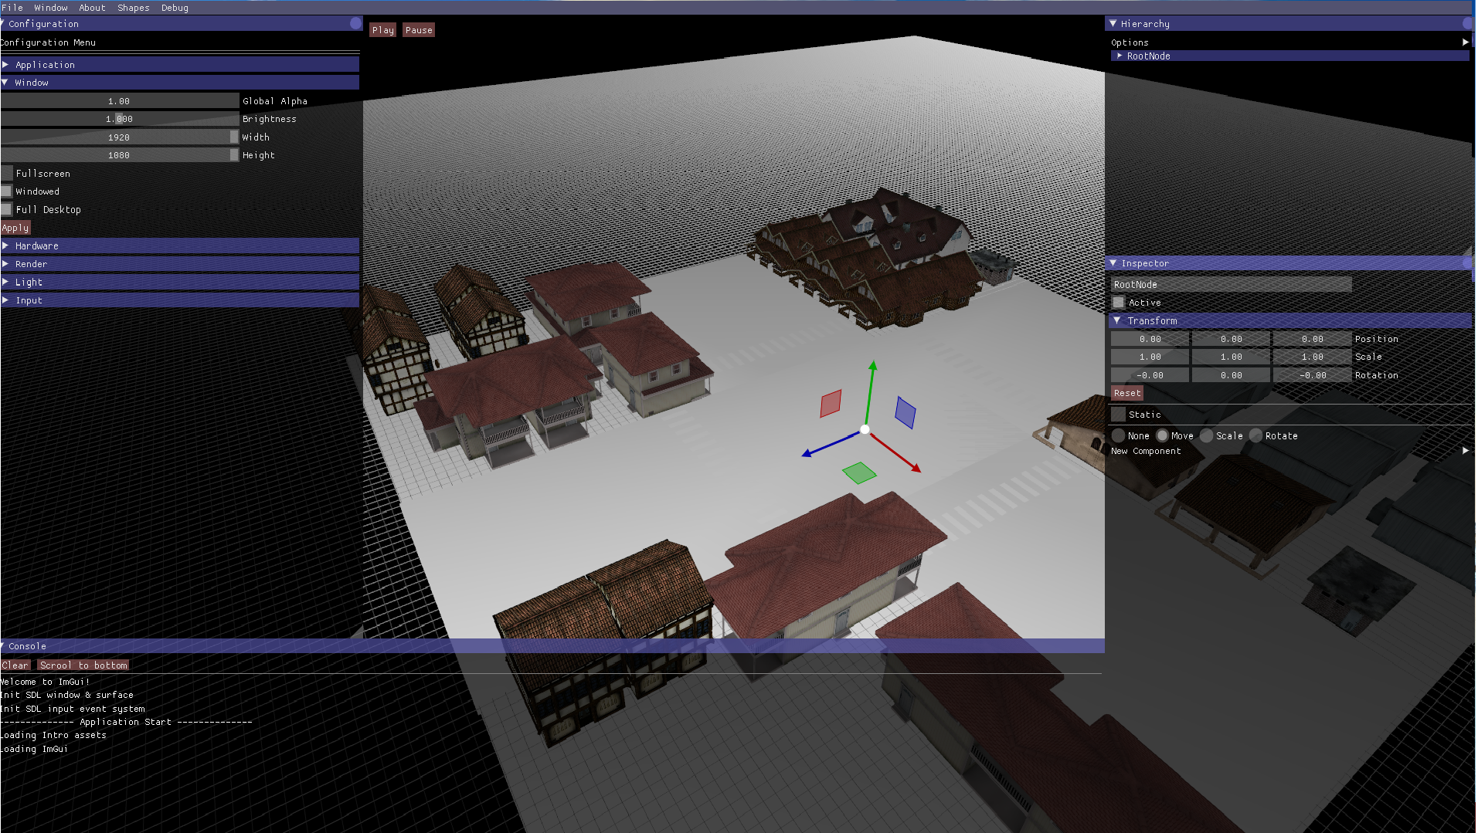The width and height of the screenshot is (1478, 833).
Task: Click the blue plane handle on gizmo
Action: pyautogui.click(x=905, y=412)
